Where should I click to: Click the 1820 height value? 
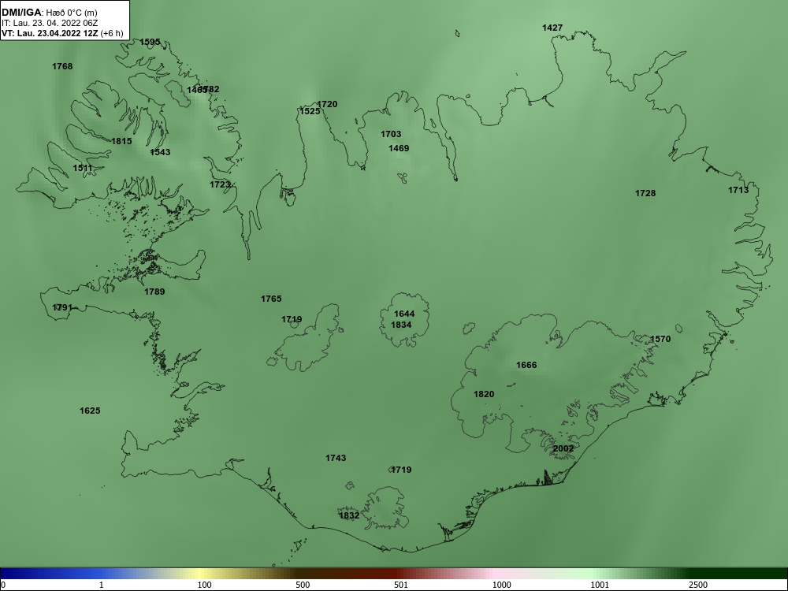pyautogui.click(x=484, y=394)
